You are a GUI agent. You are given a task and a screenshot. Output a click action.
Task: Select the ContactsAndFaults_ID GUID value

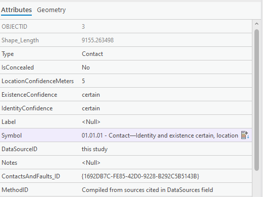140,176
